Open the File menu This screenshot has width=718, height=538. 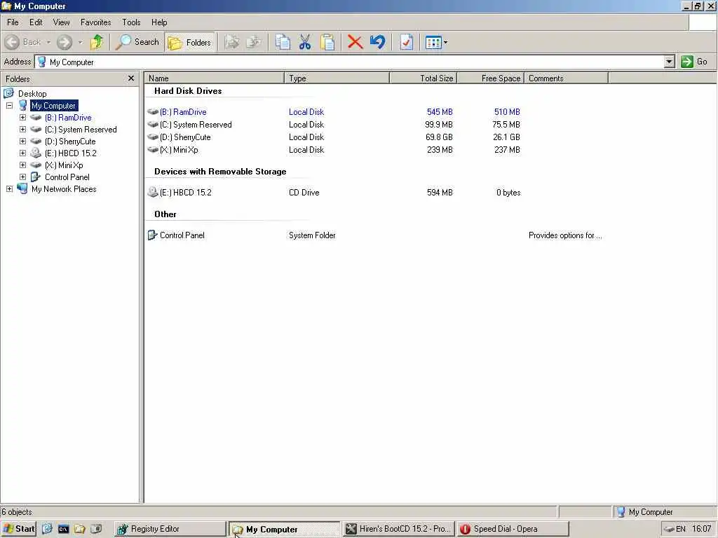[x=13, y=22]
